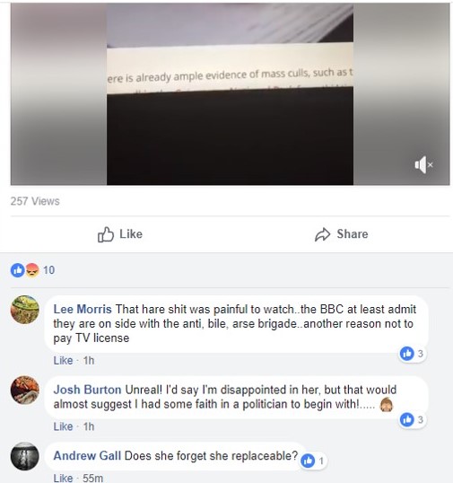
Task: Open the 1h timestamp on Lee Morris's comment
Action: [x=89, y=360]
